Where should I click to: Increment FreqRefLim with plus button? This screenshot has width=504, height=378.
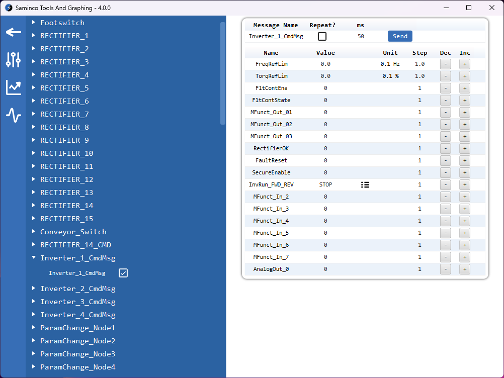point(465,64)
